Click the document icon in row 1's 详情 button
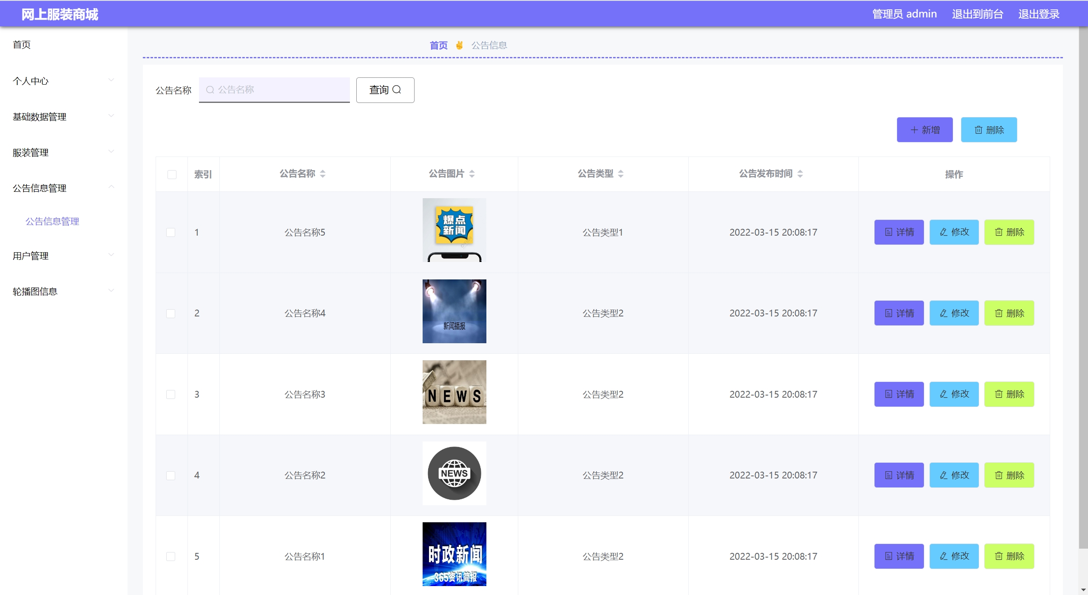The height and width of the screenshot is (595, 1088). pos(889,232)
